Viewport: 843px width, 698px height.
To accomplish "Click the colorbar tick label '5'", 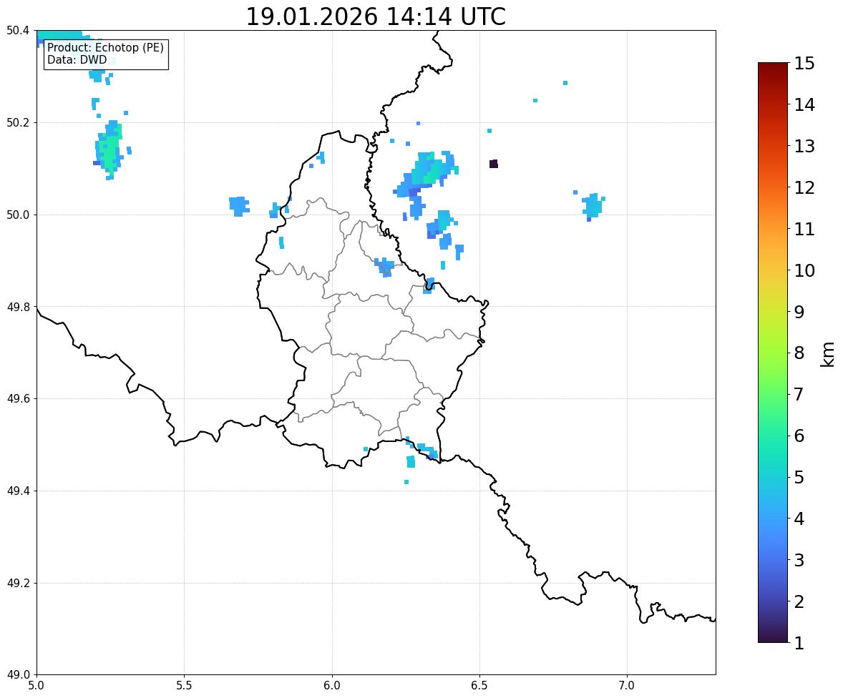I will click(799, 477).
